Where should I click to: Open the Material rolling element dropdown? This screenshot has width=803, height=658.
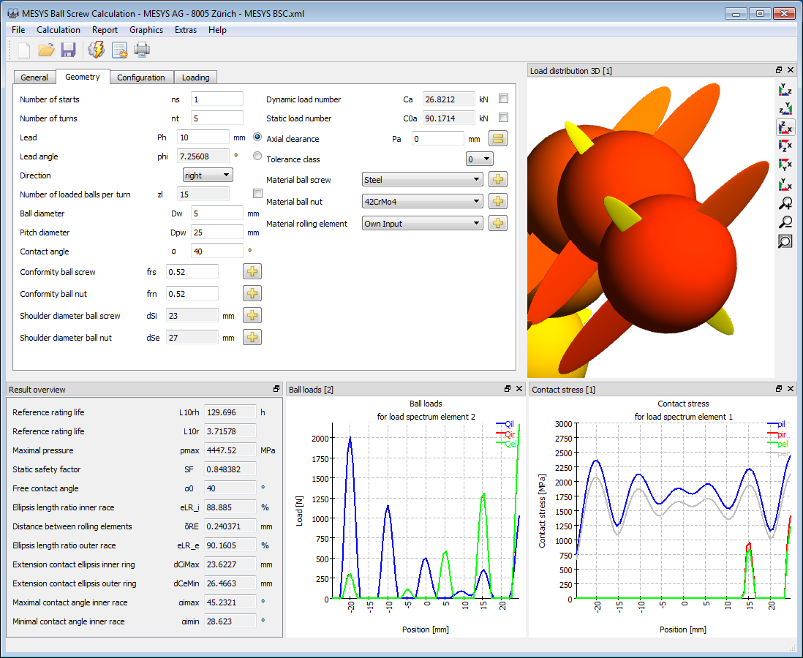point(423,224)
